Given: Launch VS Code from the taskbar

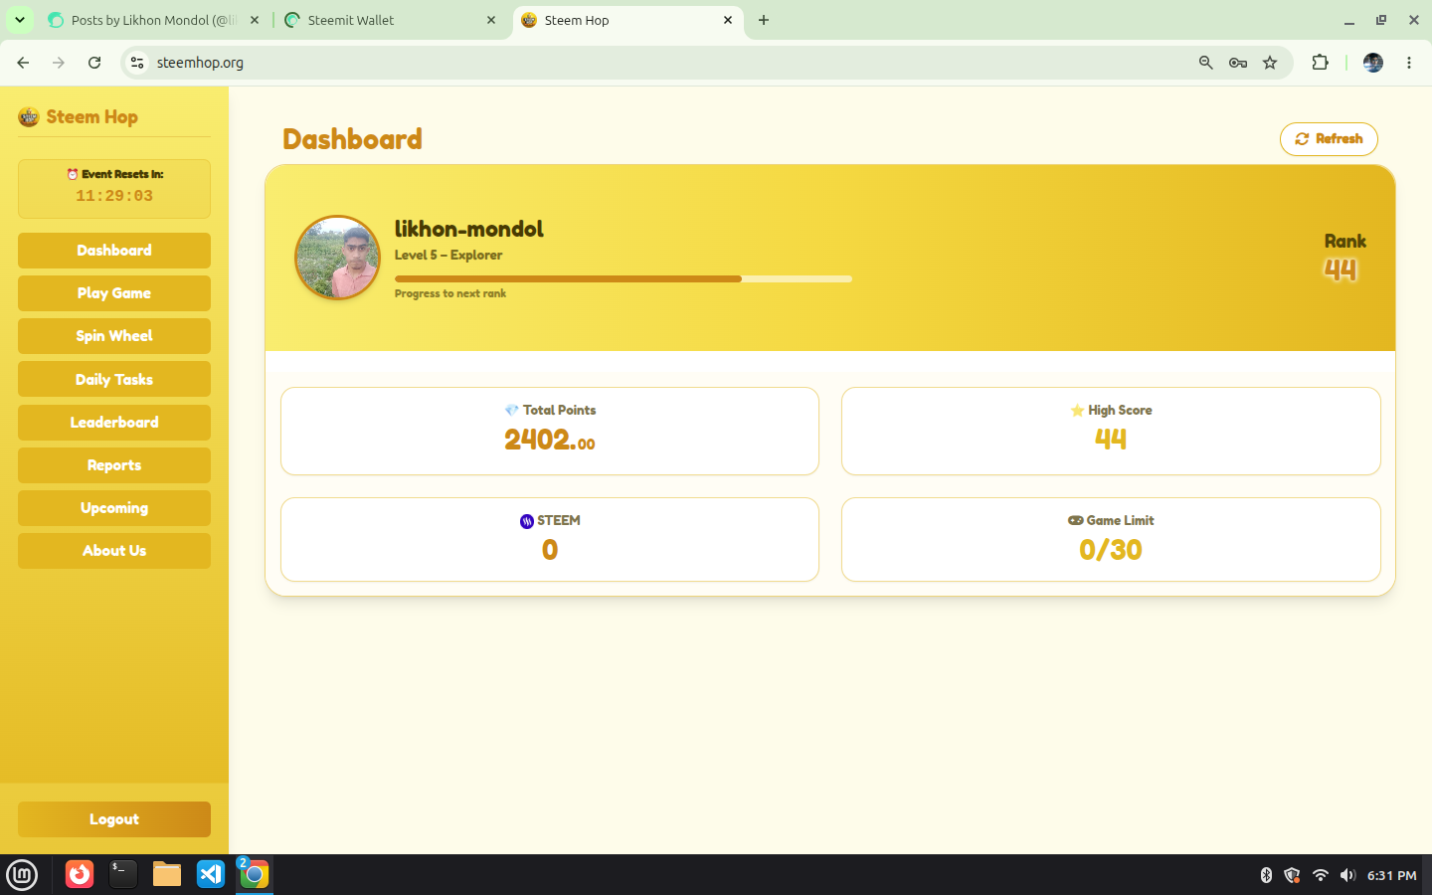Looking at the screenshot, I should [x=211, y=874].
